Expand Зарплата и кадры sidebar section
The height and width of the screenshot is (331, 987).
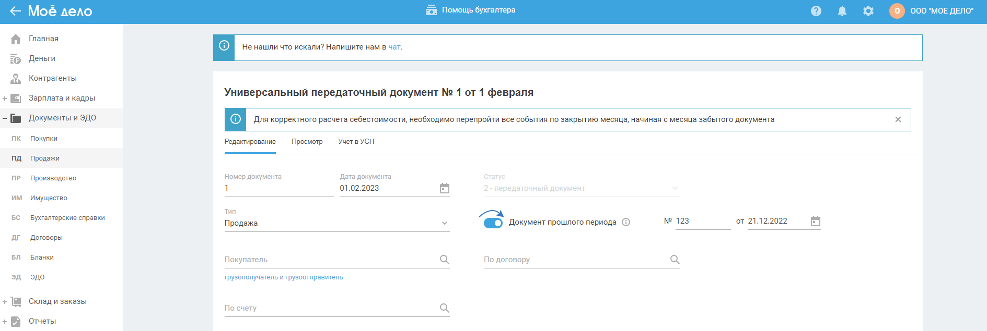point(5,99)
